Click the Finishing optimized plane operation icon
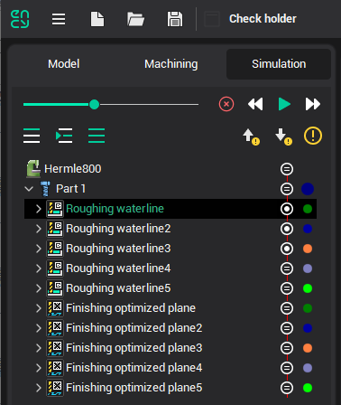 click(55, 308)
